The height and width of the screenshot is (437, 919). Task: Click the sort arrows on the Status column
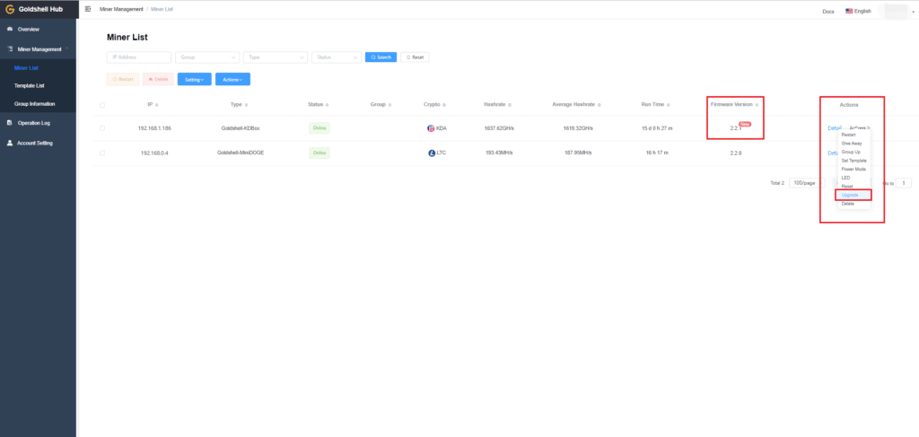click(x=327, y=105)
